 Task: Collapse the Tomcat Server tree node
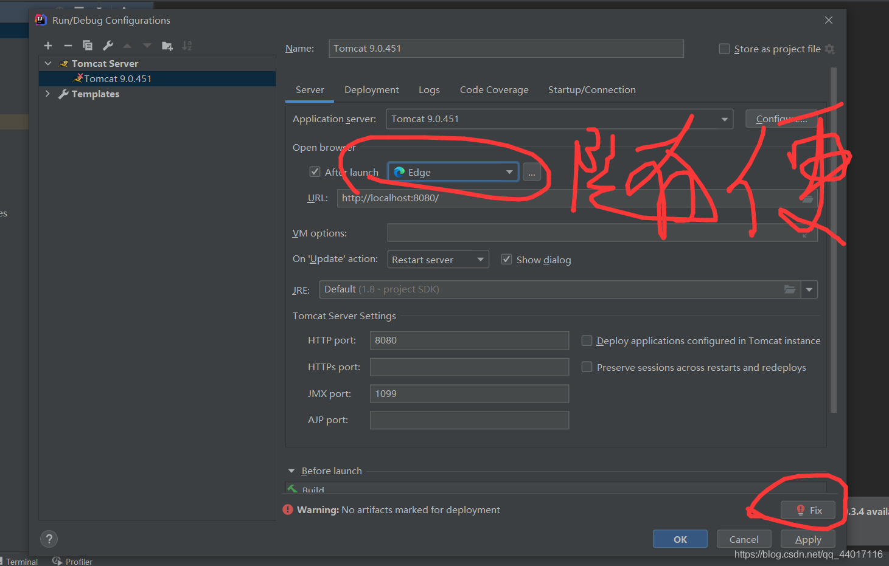[x=48, y=63]
